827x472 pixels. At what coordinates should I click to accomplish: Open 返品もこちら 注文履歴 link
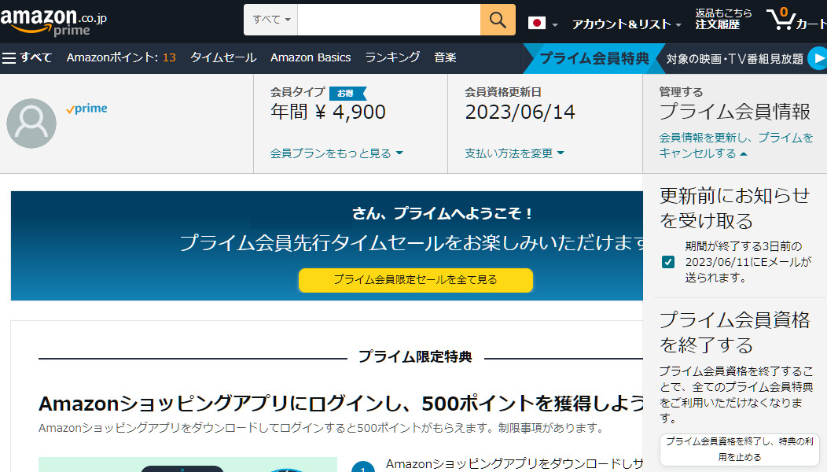[722, 19]
